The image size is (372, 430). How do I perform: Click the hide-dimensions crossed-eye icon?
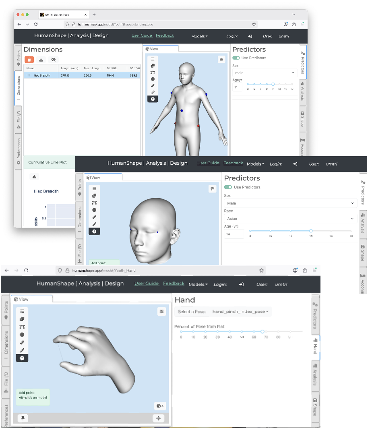53,60
